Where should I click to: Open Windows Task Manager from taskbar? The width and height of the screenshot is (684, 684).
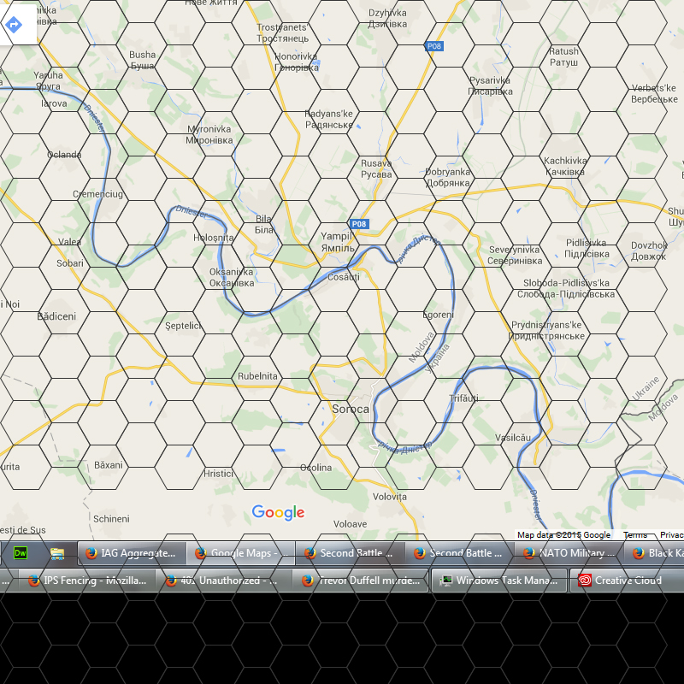pyautogui.click(x=499, y=581)
